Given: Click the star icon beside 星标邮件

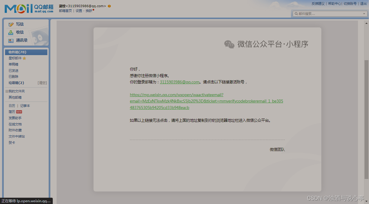Looking at the screenshot, I should coord(24,58).
